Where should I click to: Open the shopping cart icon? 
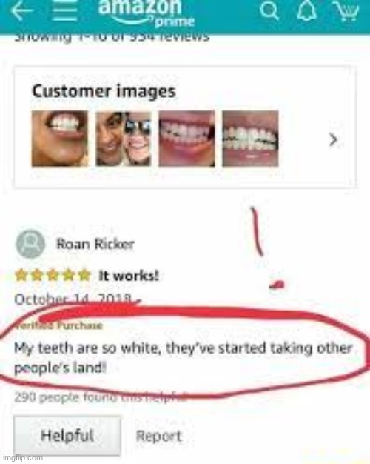coord(348,11)
